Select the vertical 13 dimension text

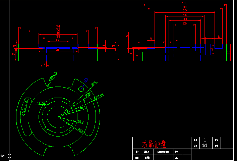tap(212, 50)
